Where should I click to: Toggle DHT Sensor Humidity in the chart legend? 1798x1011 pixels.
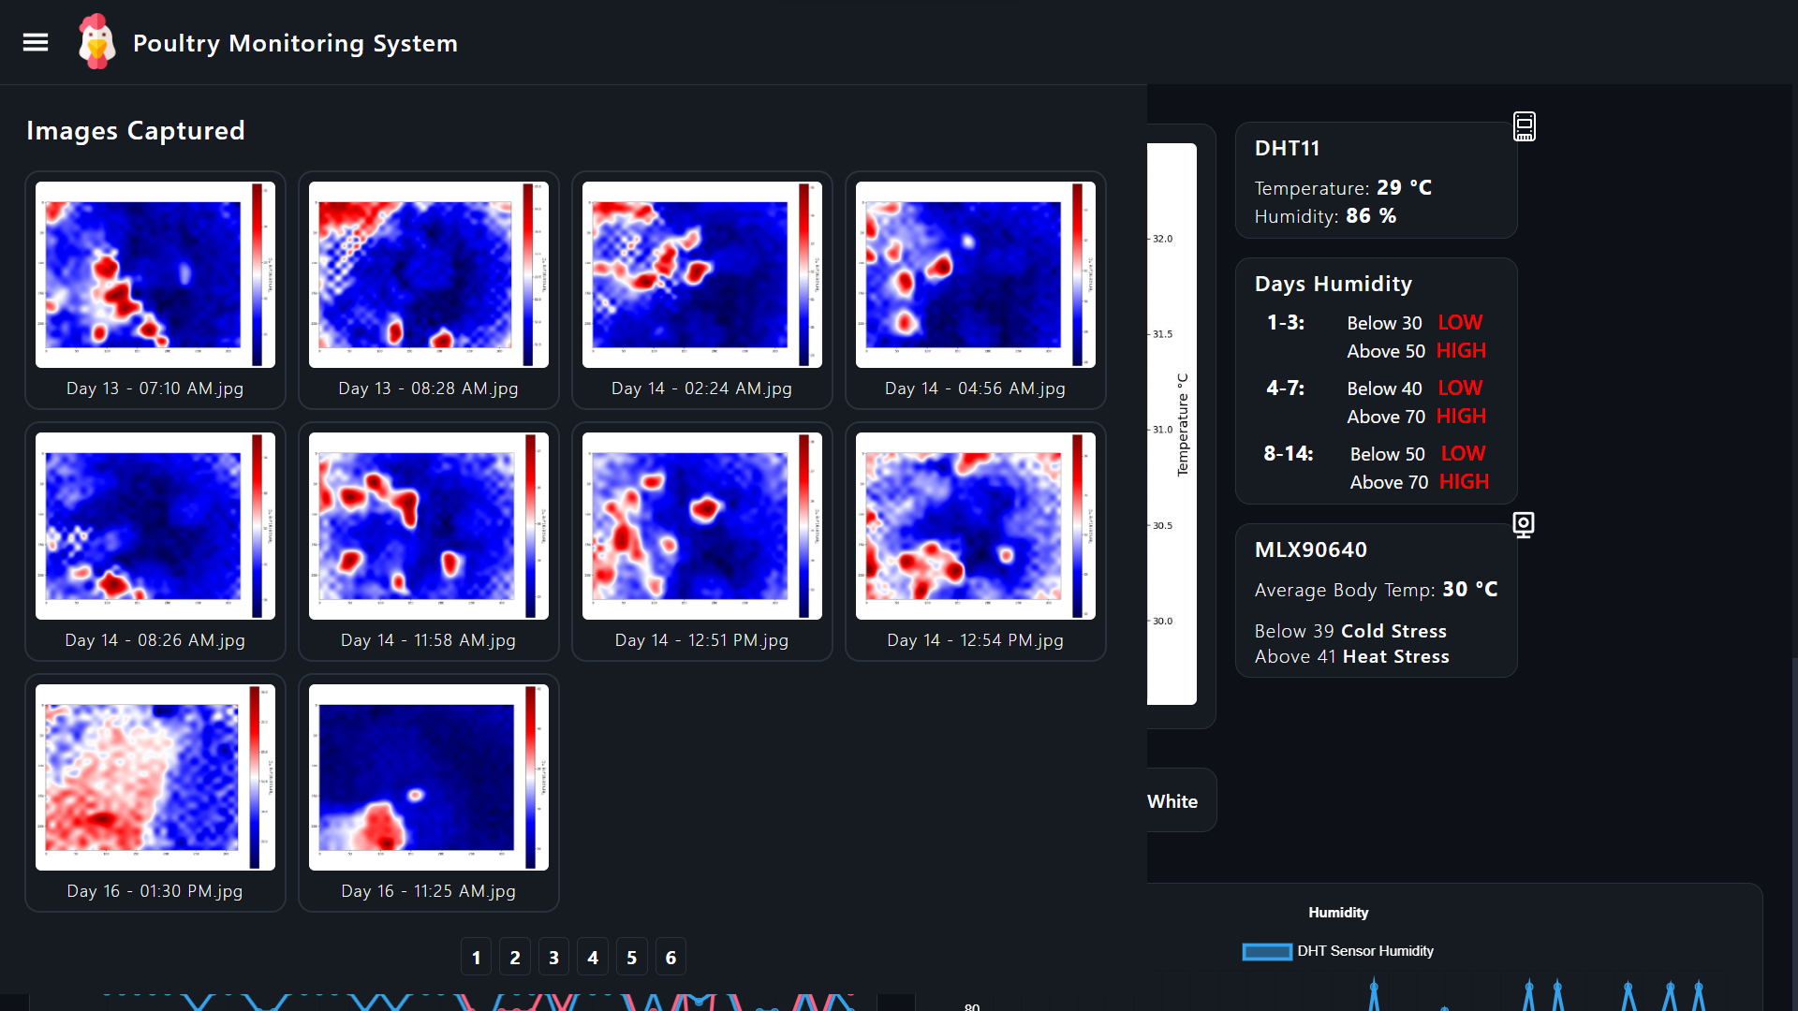1337,951
